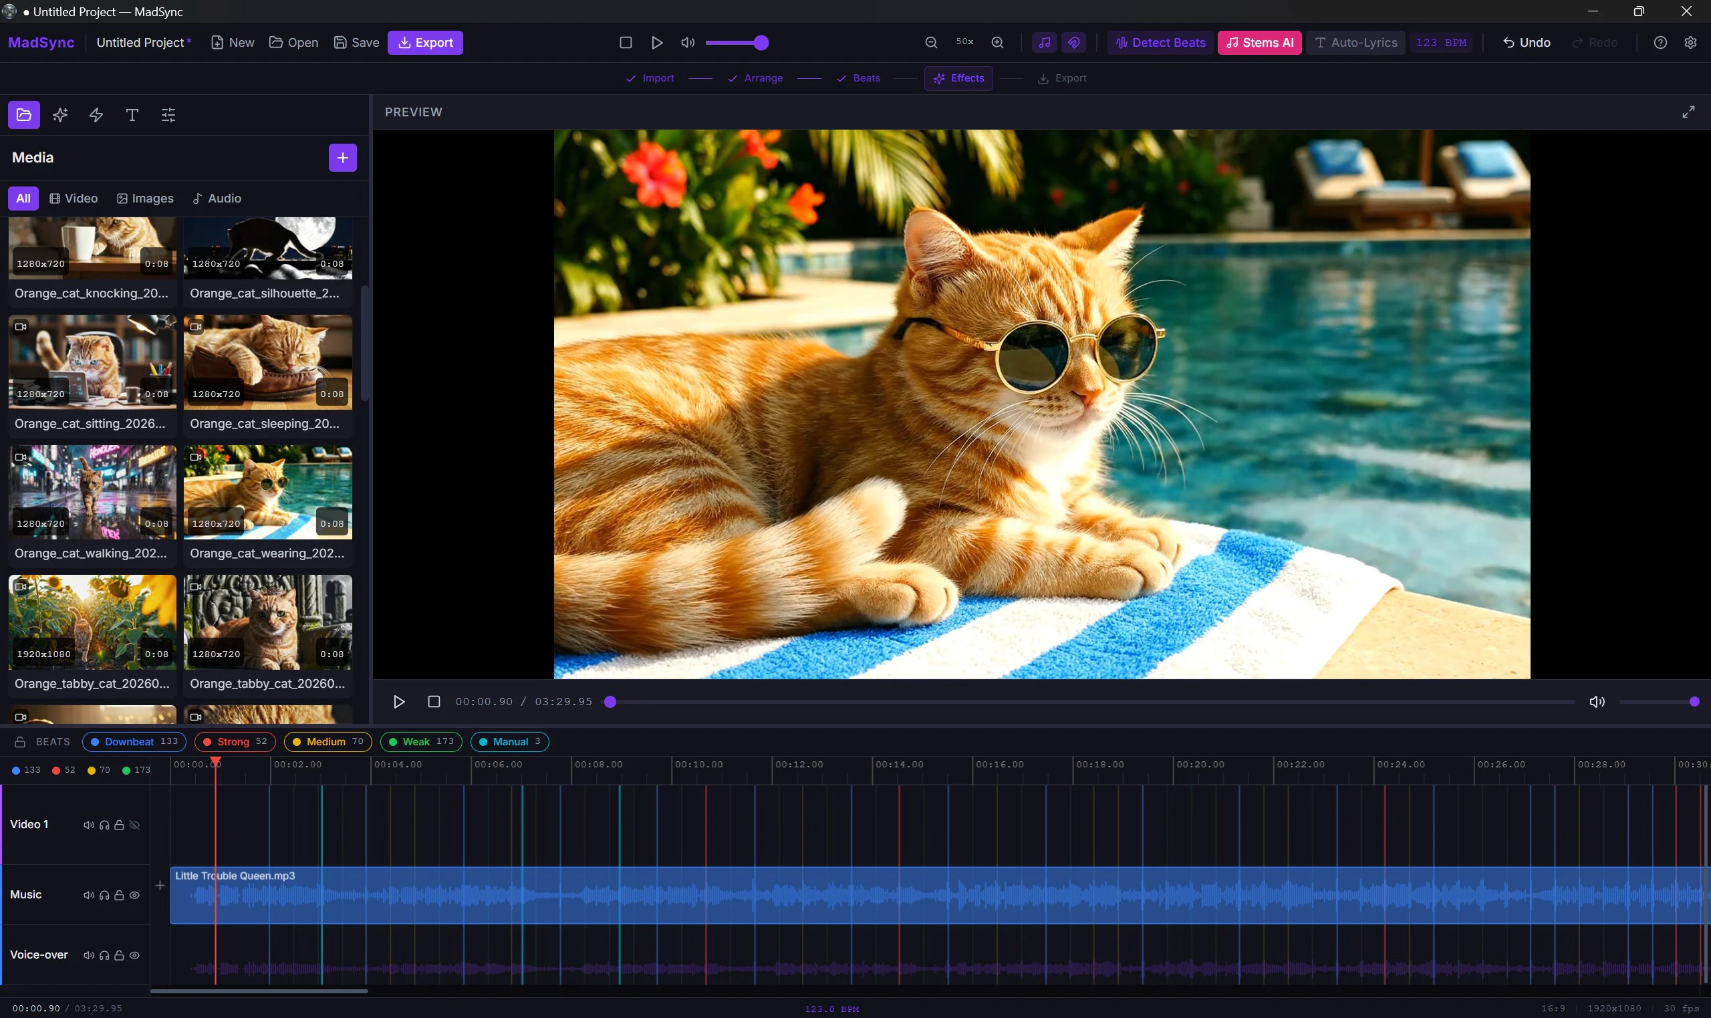Open the Text tool panel

click(132, 114)
